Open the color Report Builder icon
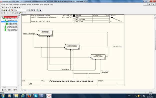 12,10
